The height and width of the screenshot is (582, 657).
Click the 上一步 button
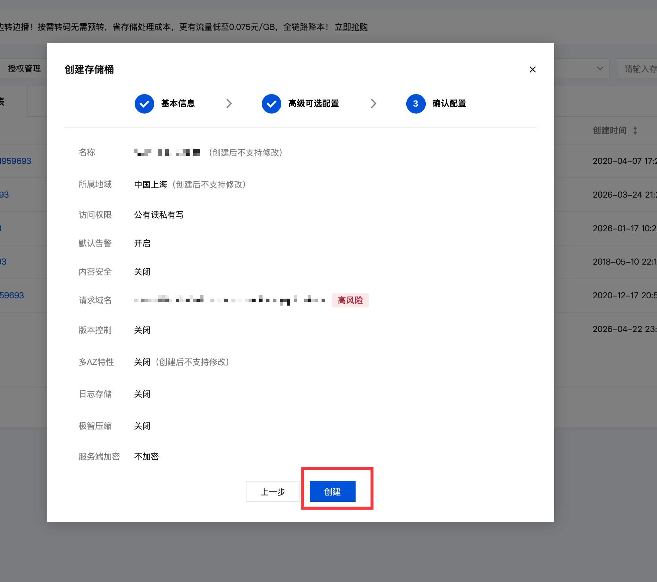point(273,491)
